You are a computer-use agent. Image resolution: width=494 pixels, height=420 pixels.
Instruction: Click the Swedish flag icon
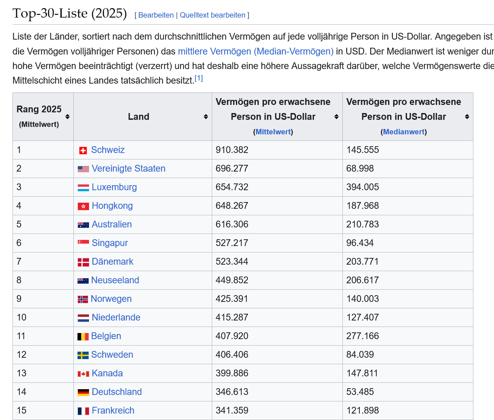coord(83,355)
